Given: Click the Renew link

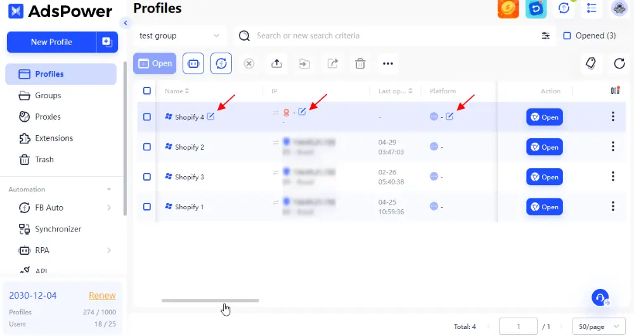Looking at the screenshot, I should pyautogui.click(x=102, y=295).
